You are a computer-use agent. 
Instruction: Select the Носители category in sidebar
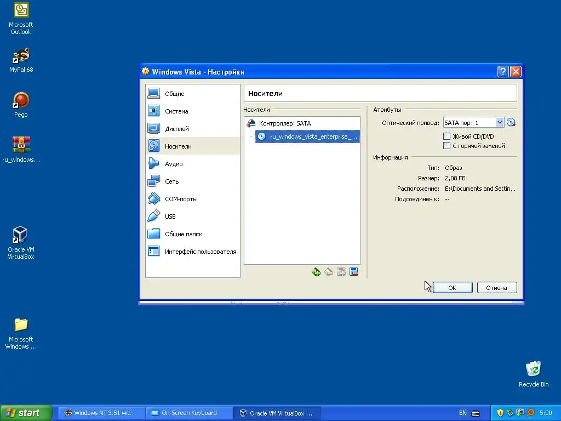(192, 146)
